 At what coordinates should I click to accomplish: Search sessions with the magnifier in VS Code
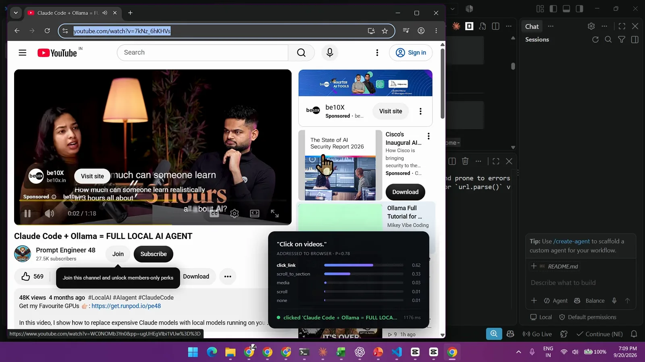tap(608, 40)
